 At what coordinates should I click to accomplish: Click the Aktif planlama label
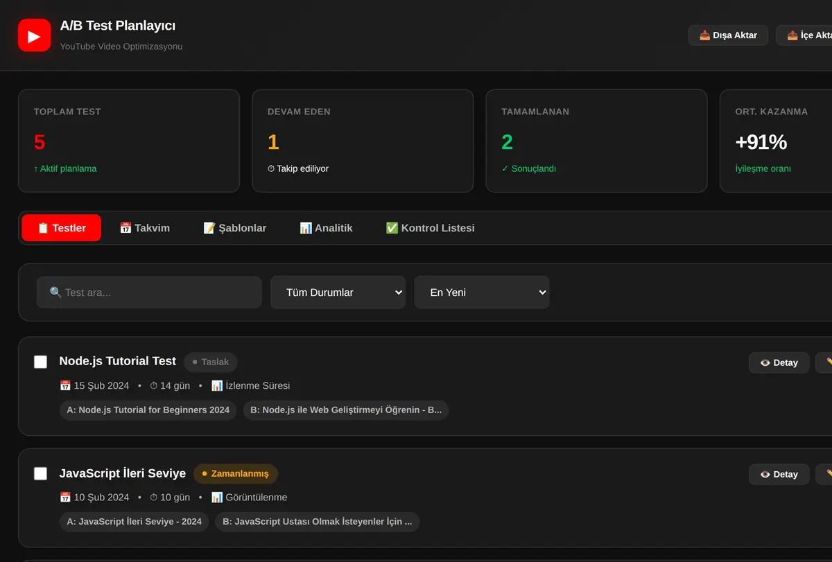(x=65, y=168)
